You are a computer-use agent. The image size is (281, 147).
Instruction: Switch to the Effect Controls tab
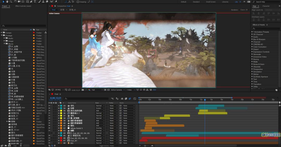[23, 6]
